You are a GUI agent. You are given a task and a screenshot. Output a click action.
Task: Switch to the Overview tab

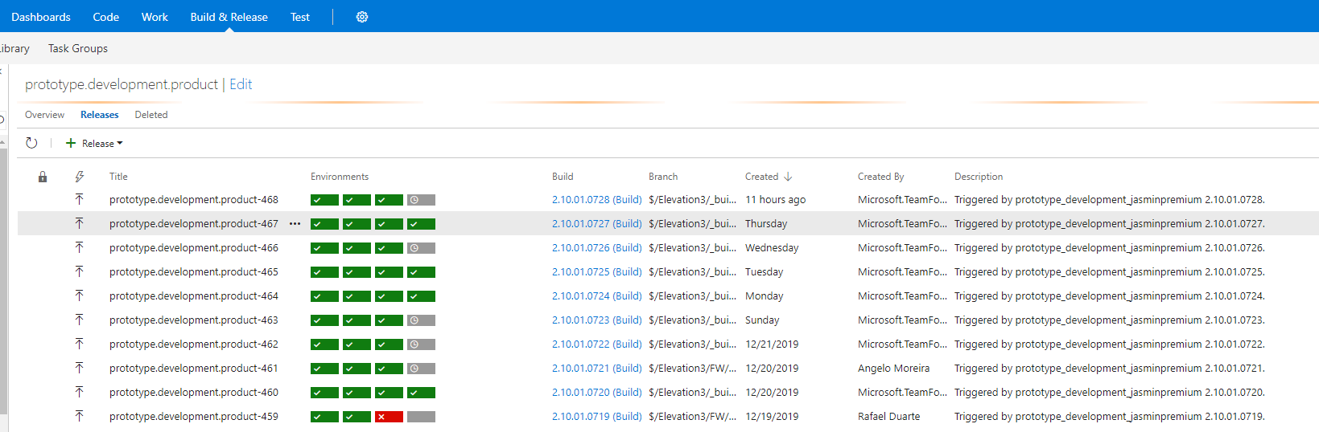[44, 115]
